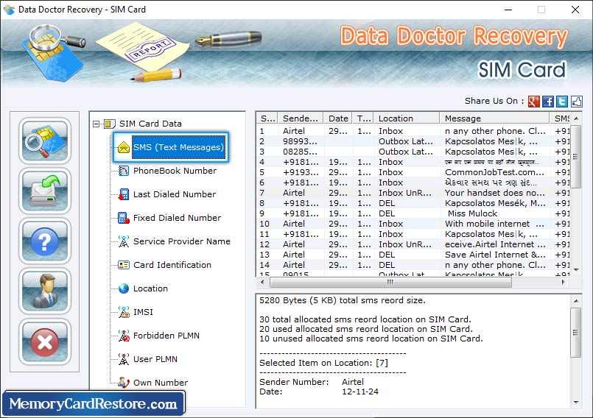Click the PhoneBook Number icon
This screenshot has height=418, width=593.
(x=124, y=171)
